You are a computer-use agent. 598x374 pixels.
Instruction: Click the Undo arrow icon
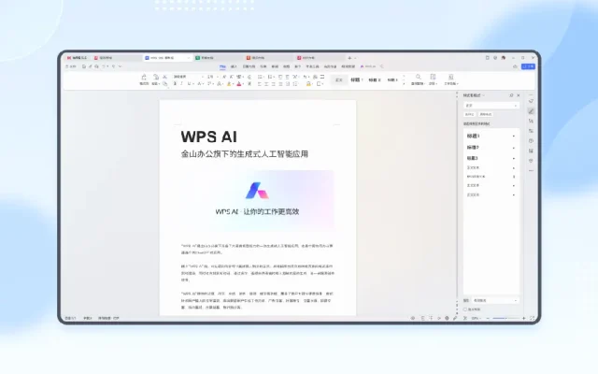104,66
